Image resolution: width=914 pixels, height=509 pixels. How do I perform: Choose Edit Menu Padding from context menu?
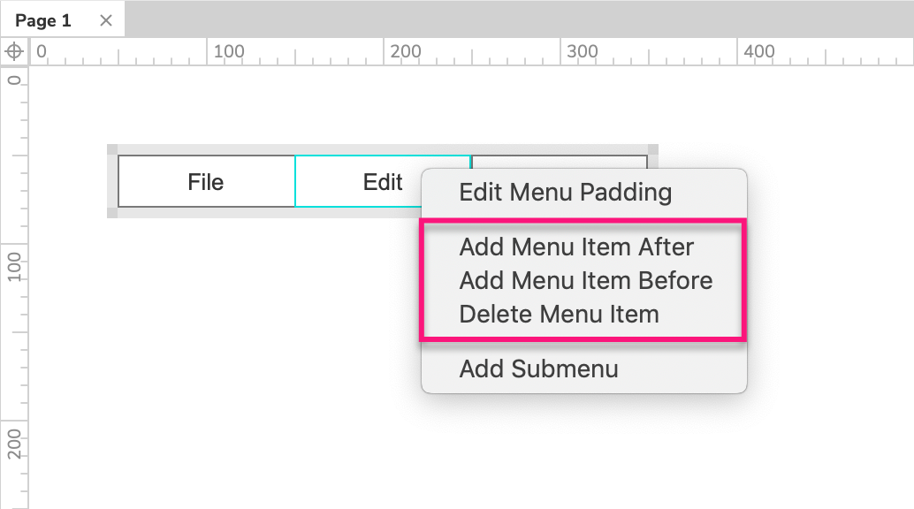[565, 192]
